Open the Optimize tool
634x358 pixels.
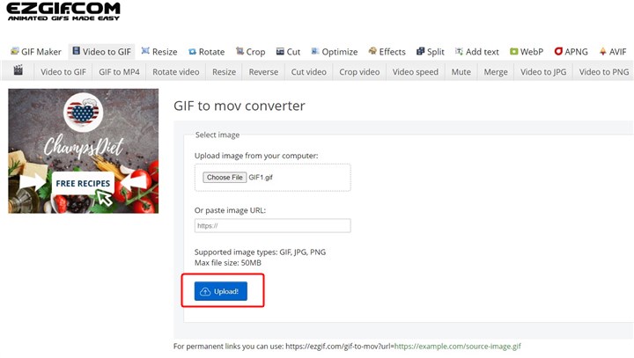pyautogui.click(x=335, y=52)
